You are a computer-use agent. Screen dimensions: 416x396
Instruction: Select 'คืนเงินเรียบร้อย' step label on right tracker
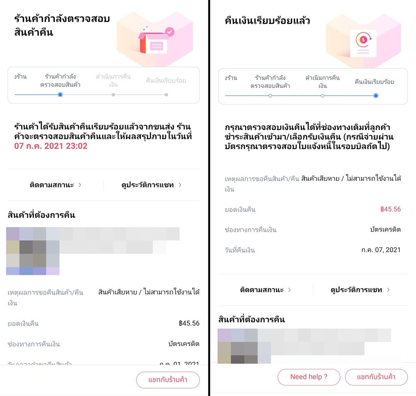coord(374,82)
